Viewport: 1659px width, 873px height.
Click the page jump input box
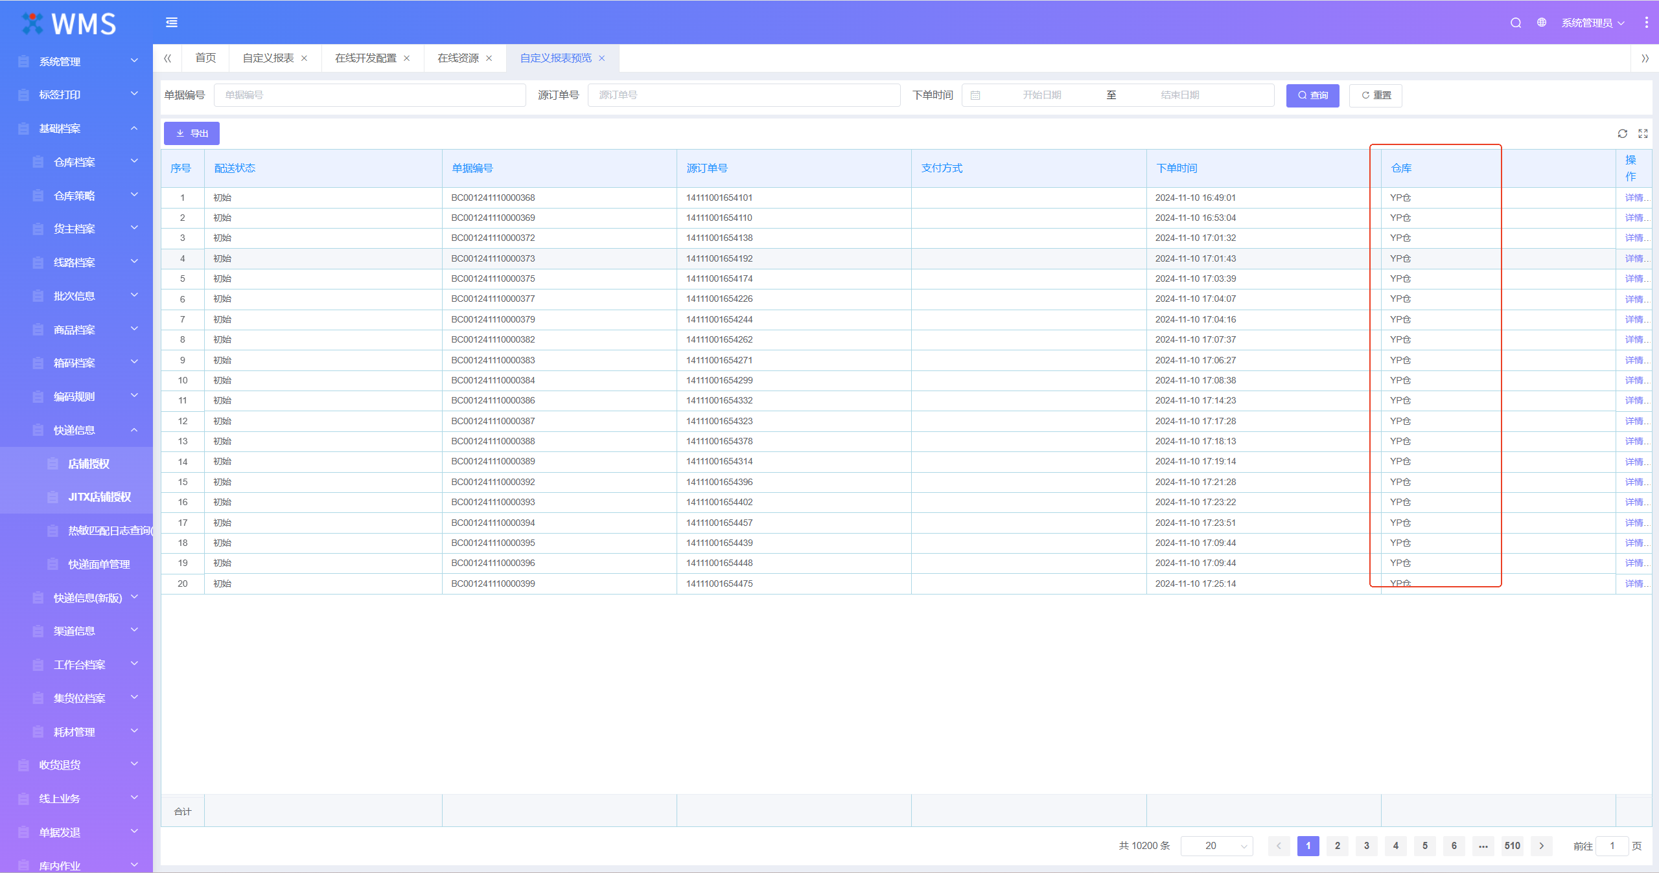click(1612, 846)
